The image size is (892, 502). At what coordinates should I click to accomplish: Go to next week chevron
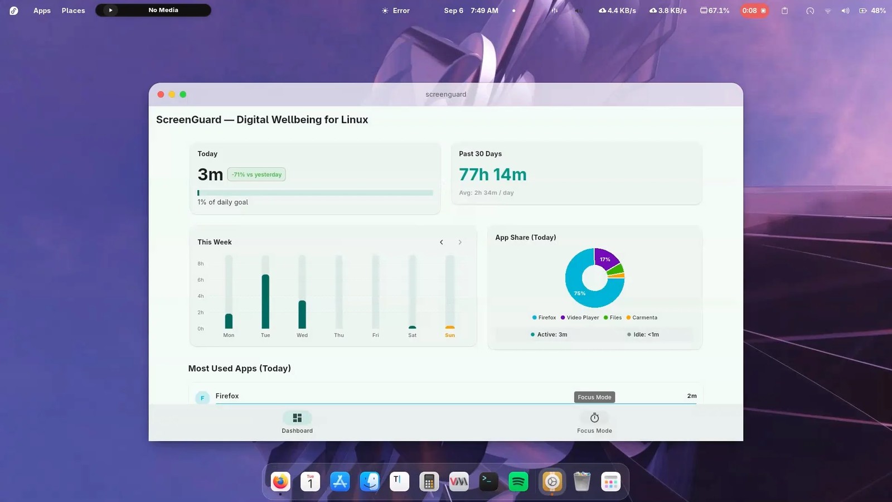(460, 242)
